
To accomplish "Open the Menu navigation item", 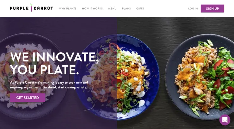I will click(112, 9).
